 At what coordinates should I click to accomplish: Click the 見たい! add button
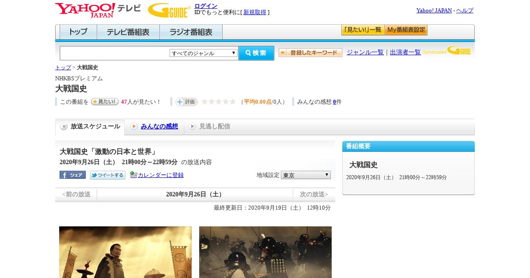105,101
